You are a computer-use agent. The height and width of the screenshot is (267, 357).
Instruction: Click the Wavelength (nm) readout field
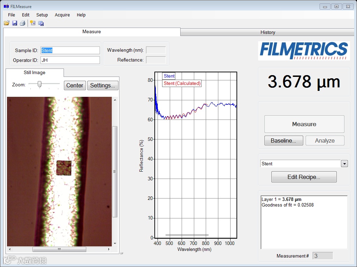[x=156, y=50]
